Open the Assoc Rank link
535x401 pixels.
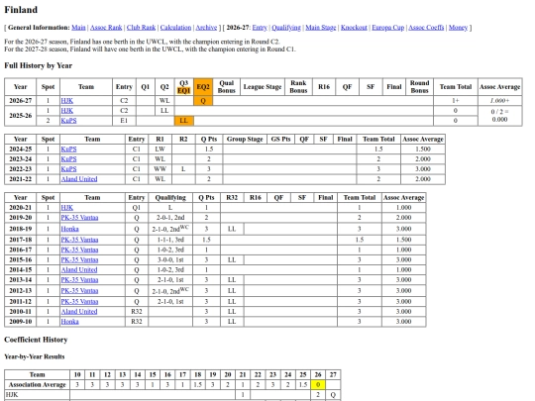(106, 28)
